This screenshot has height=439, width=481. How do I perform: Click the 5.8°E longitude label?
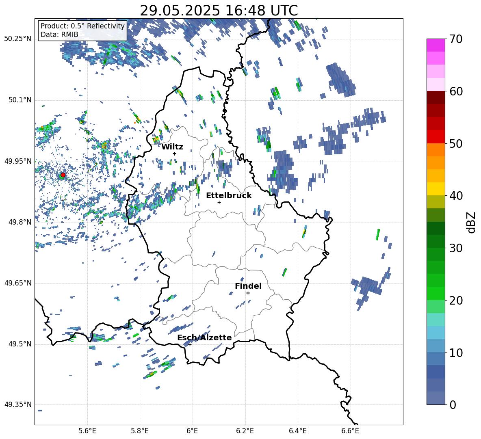pyautogui.click(x=140, y=431)
